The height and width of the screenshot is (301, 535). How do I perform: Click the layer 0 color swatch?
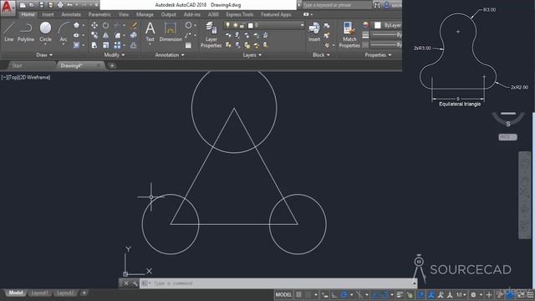pos(251,25)
